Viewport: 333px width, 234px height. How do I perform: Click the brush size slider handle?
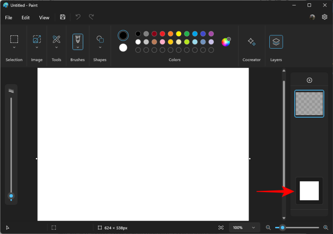(x=11, y=196)
